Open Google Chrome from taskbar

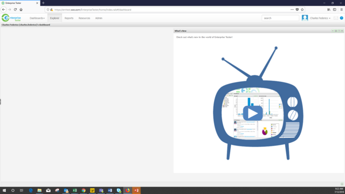coord(84,190)
